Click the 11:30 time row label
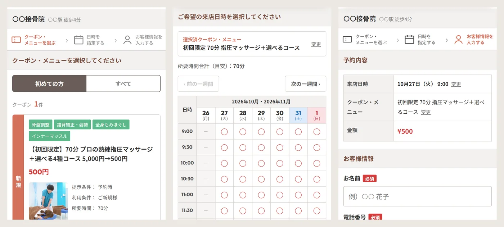 [187, 211]
